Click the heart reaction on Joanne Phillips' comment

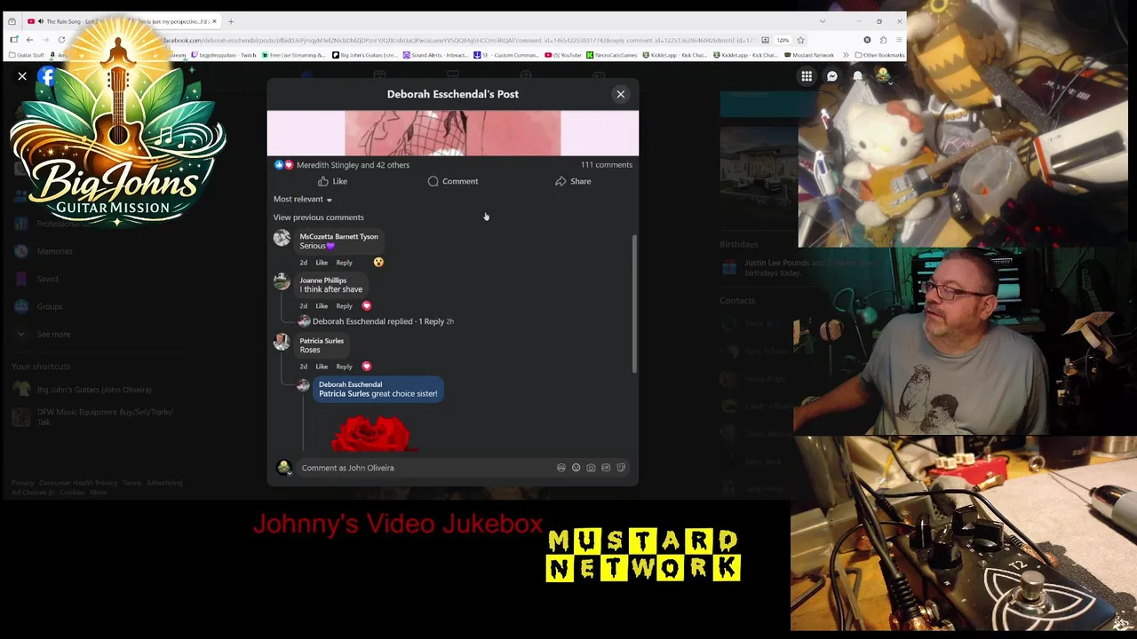point(366,305)
